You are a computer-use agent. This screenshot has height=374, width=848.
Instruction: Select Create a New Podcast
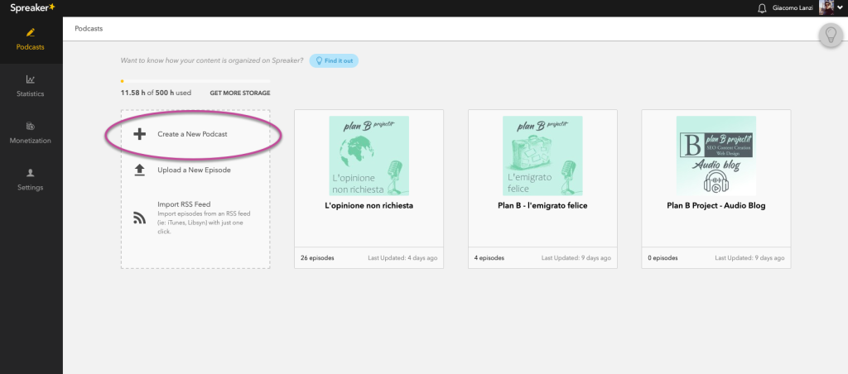[192, 134]
